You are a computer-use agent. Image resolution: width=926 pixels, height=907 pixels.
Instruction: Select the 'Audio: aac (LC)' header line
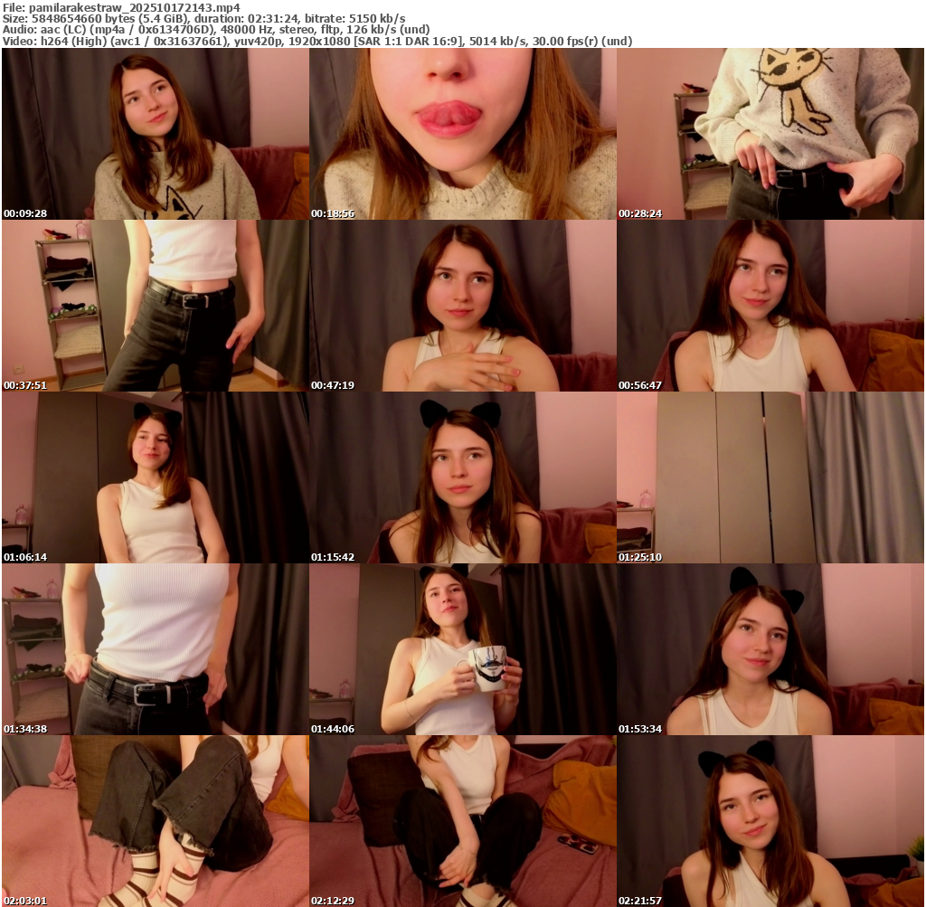point(216,30)
